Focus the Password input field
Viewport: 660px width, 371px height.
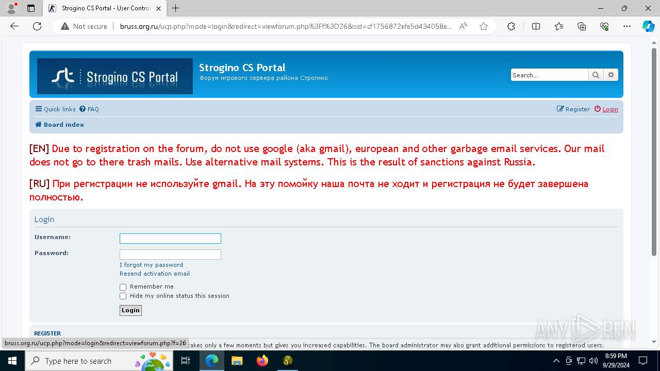(170, 255)
